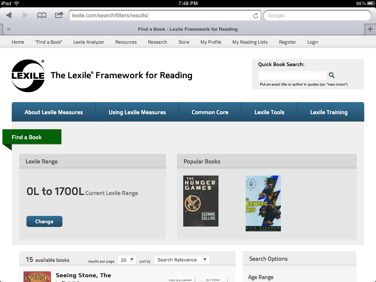Open the Research menu item
The height and width of the screenshot is (282, 376).
[157, 42]
